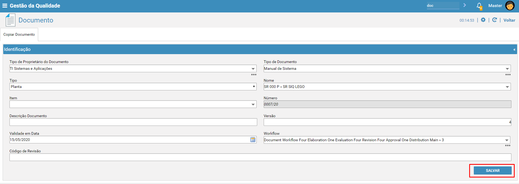Click the notifications bell icon
The width and height of the screenshot is (519, 184).
479,6
